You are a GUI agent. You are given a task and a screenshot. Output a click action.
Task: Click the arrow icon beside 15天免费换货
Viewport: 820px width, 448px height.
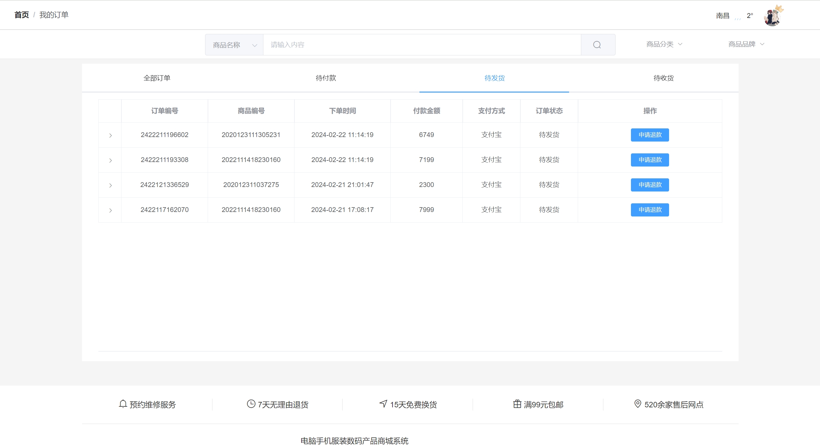point(383,404)
